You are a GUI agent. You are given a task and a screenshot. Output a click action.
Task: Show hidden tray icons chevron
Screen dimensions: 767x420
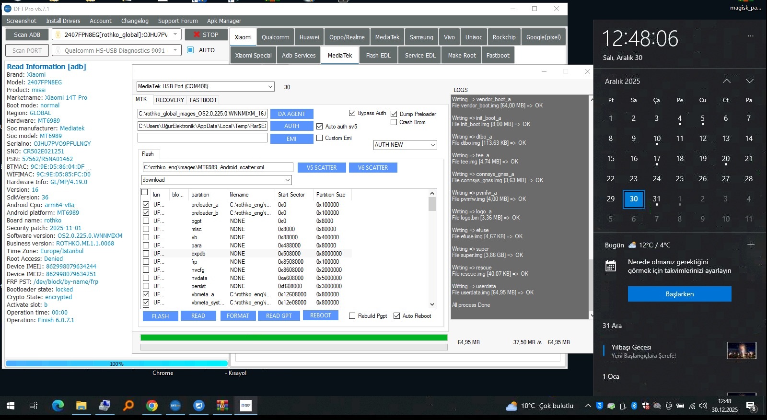click(588, 406)
